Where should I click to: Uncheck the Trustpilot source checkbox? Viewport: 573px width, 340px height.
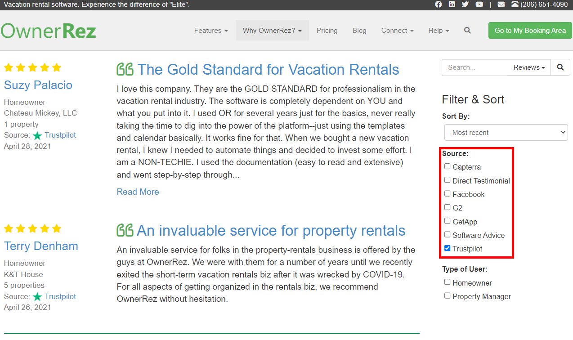coord(447,248)
